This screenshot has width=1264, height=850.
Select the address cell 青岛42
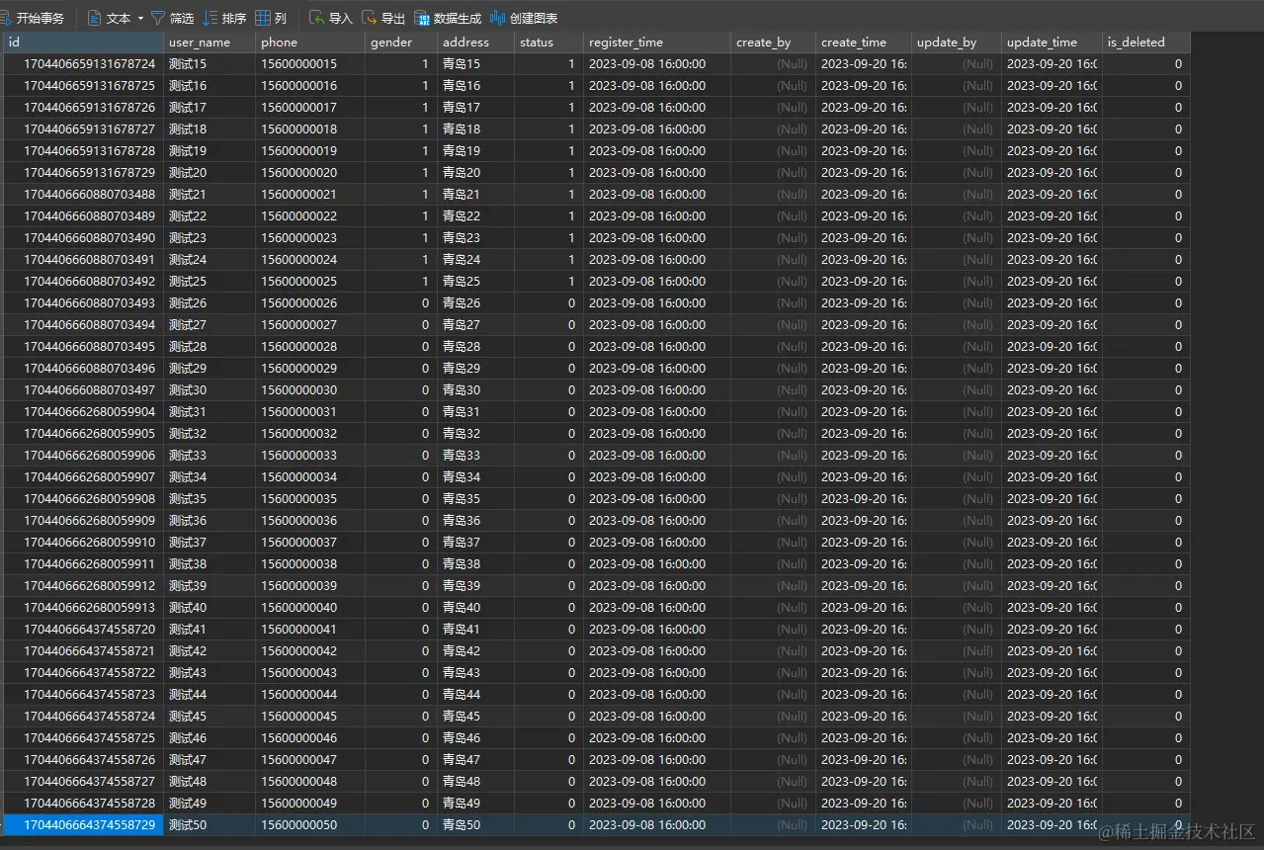pyautogui.click(x=476, y=651)
